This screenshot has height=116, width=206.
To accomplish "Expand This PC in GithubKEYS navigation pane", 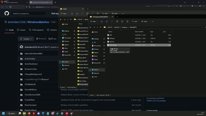I will pyautogui.click(x=90, y=70).
